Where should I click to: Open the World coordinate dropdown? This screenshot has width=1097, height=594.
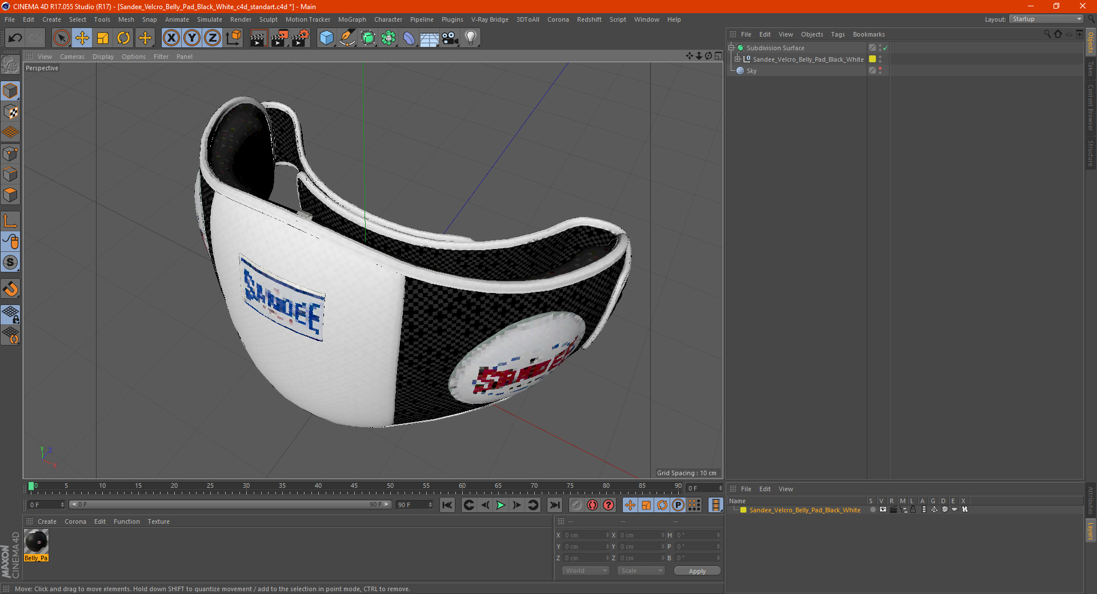586,571
